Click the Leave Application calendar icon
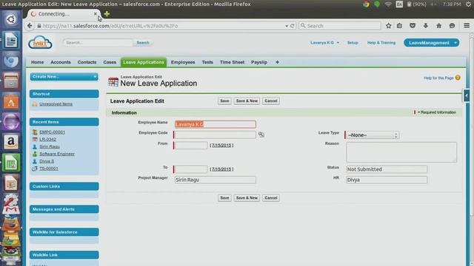 pos(113,82)
